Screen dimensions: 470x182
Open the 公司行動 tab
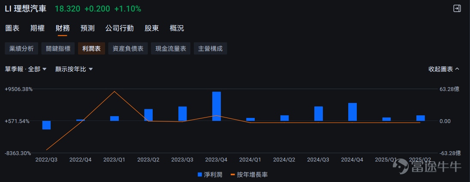click(120, 28)
